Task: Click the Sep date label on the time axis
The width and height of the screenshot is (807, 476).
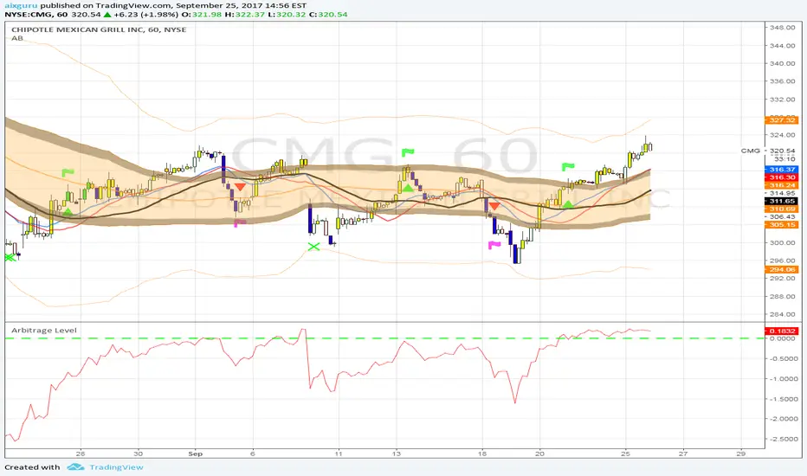Action: pyautogui.click(x=196, y=453)
